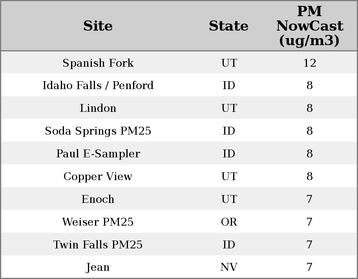The image size is (358, 279).
Task: Select the ID state for Paul E-Sampler
Action: coord(229,154)
